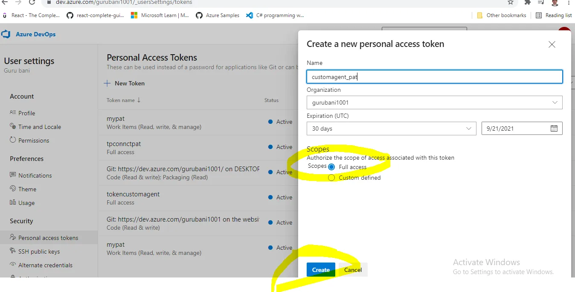The width and height of the screenshot is (575, 292).
Task: Expand the Organization dropdown gurubani1001
Action: coord(434,102)
